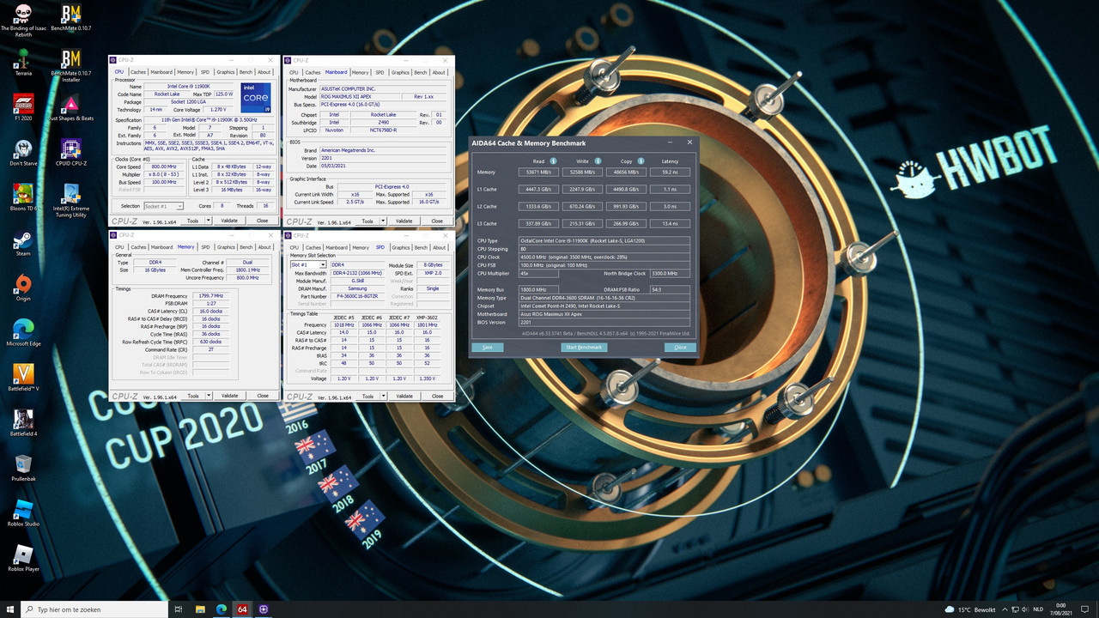
Task: Open the notification center icon
Action: coord(1086,609)
